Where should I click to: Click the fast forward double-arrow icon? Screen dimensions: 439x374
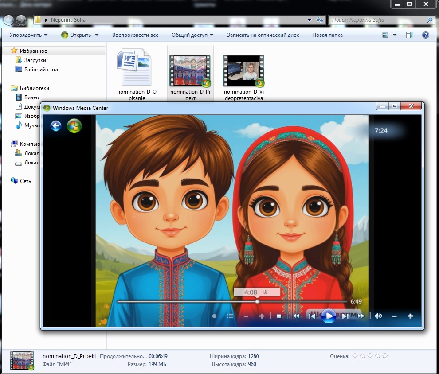[x=361, y=316]
